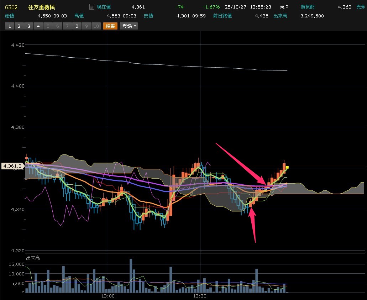Select chart preset 1
This screenshot has height=300, width=367.
click(9, 26)
